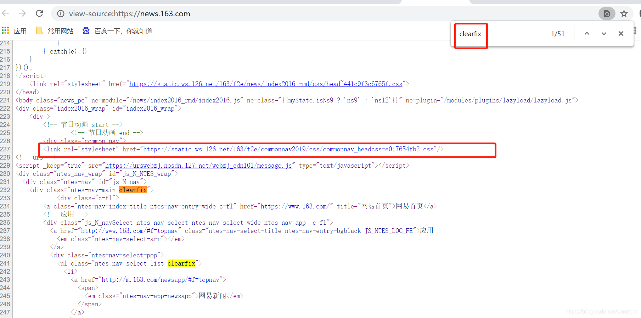
Task: Click the ntes-nav-select-pop div line
Action: [x=107, y=255]
